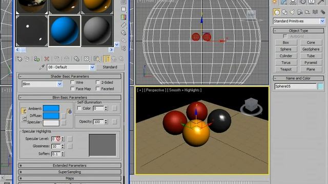Click Select by Material icon

[x=124, y=40]
